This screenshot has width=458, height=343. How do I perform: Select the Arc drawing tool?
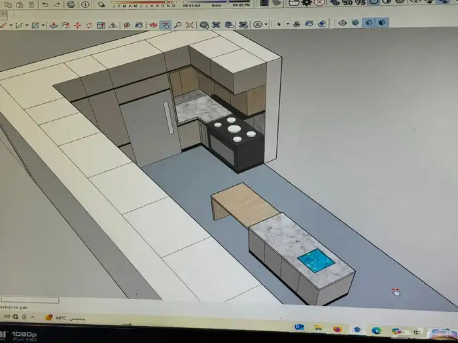[x=19, y=25]
